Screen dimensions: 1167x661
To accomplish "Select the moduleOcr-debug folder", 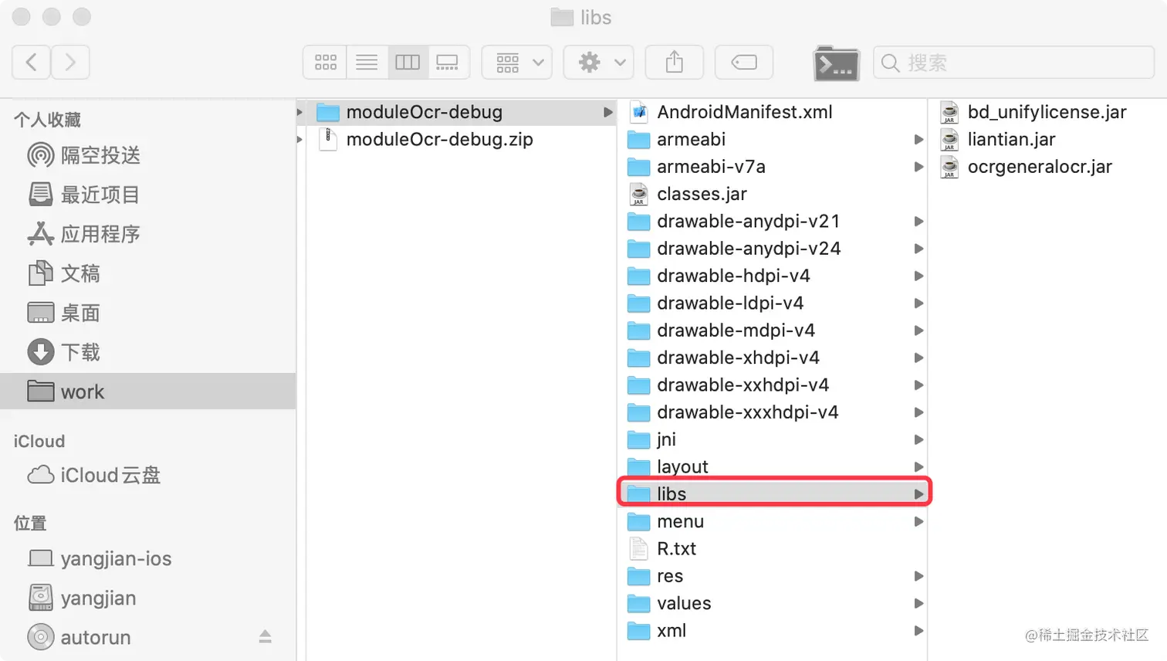I will tap(462, 112).
